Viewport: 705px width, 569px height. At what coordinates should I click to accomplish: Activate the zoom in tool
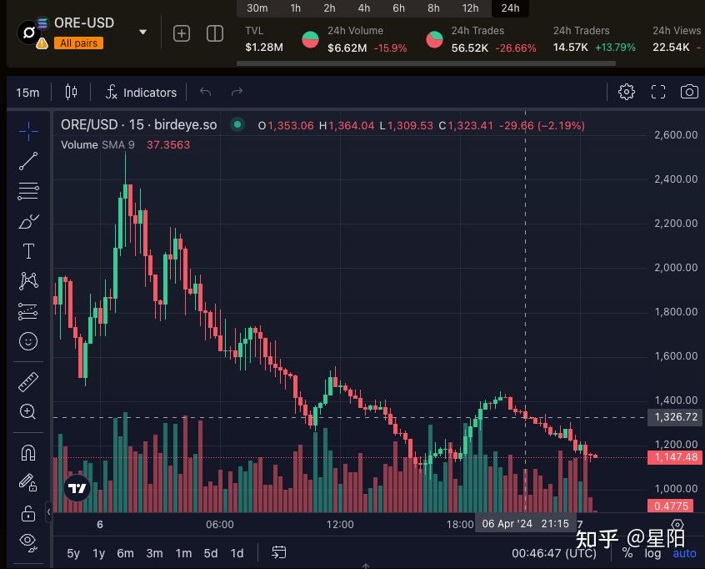coord(28,411)
